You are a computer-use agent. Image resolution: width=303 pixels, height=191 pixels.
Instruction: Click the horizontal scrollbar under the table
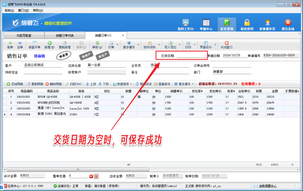[x=151, y=170]
